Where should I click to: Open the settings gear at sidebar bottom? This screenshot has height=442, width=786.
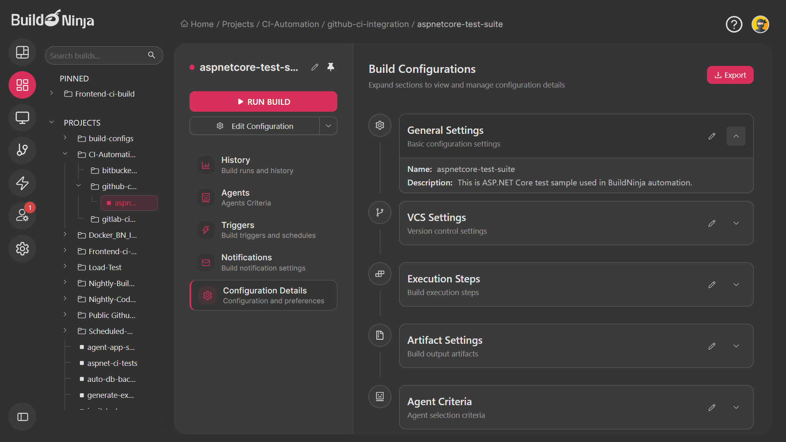pyautogui.click(x=22, y=248)
